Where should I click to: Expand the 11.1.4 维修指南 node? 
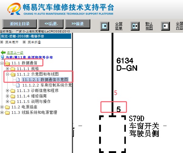tap(7, 96)
